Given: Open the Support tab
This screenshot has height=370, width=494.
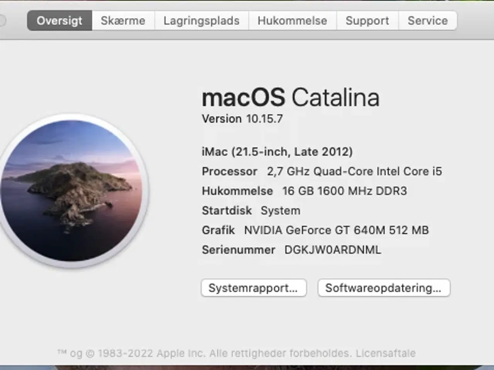Looking at the screenshot, I should click(367, 20).
